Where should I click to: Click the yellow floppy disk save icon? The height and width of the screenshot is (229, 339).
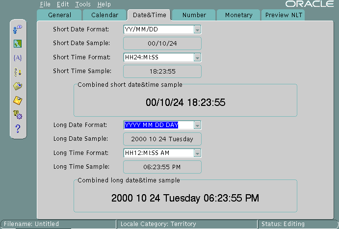(18, 101)
